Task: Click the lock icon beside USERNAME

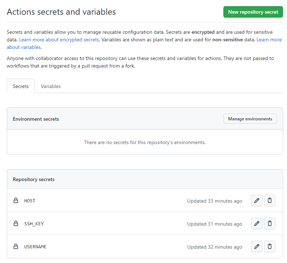Action: tap(16, 247)
